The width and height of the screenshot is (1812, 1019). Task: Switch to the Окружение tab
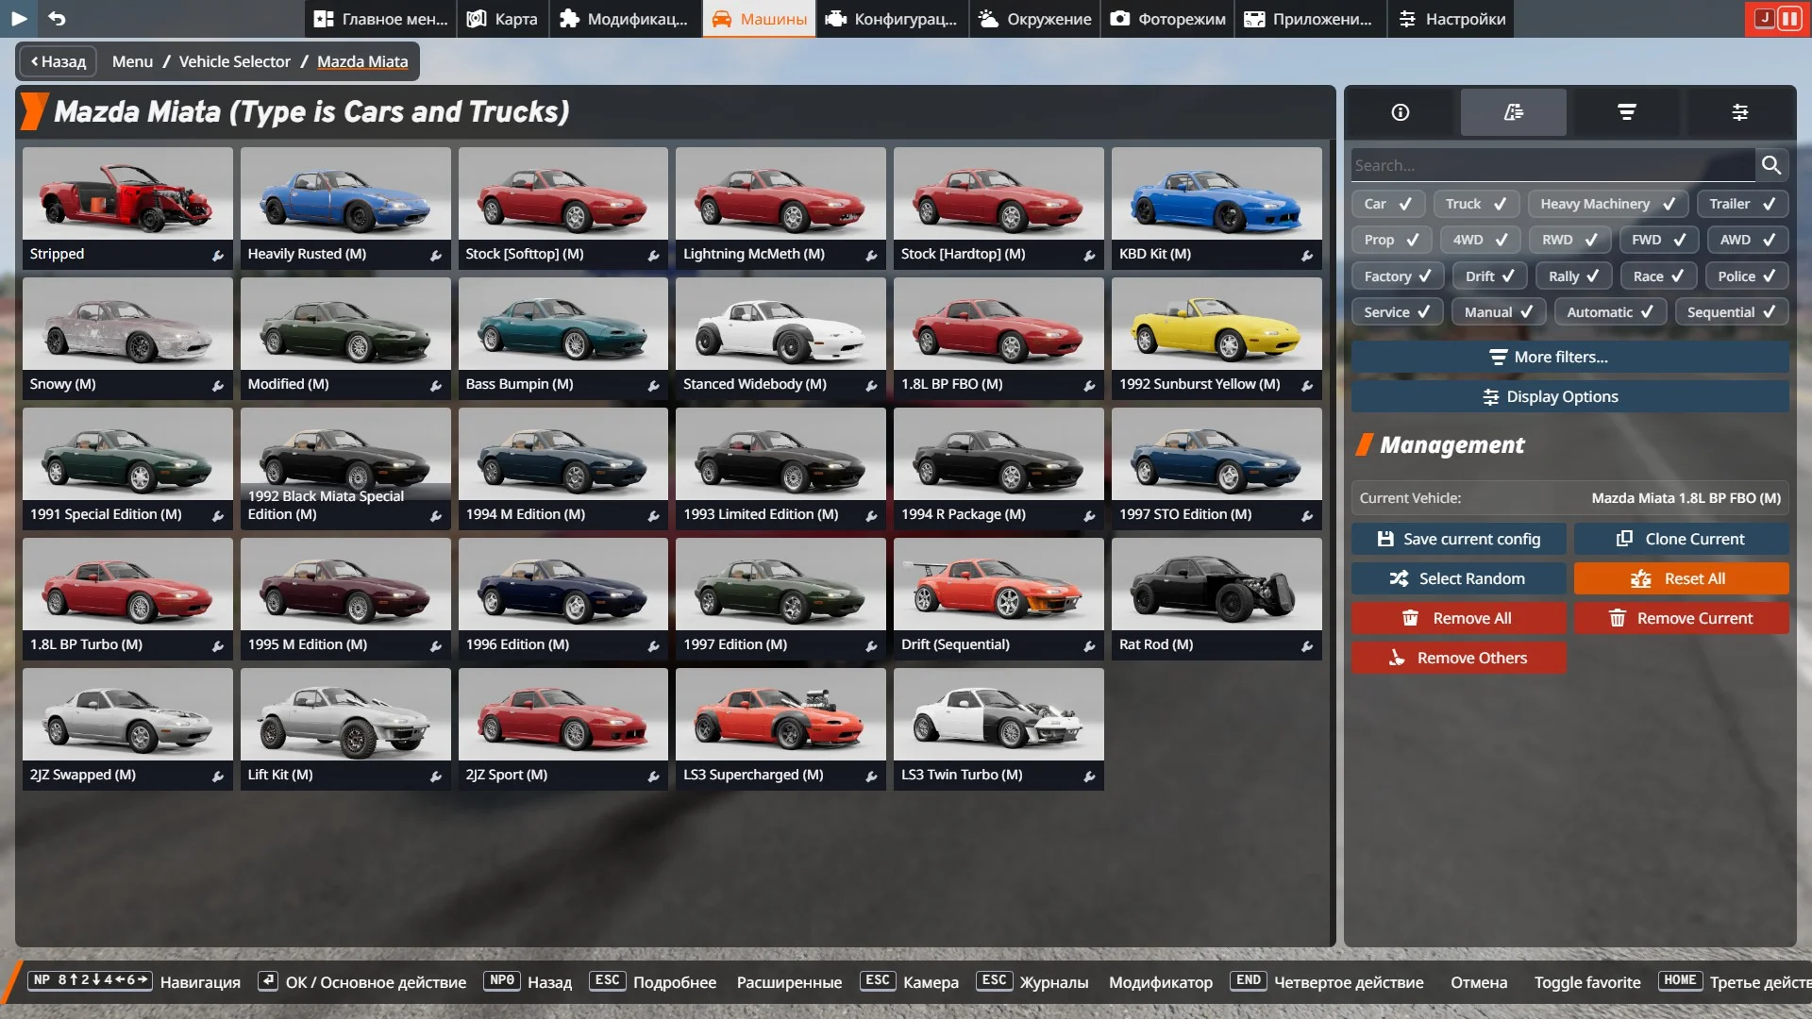[1035, 19]
